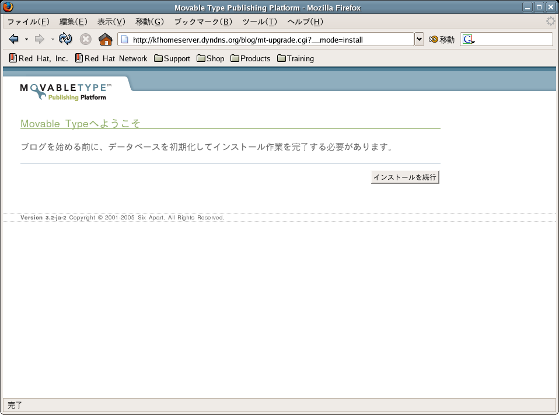Go to the Home page icon
Viewport: 559px width, 415px height.
click(106, 39)
